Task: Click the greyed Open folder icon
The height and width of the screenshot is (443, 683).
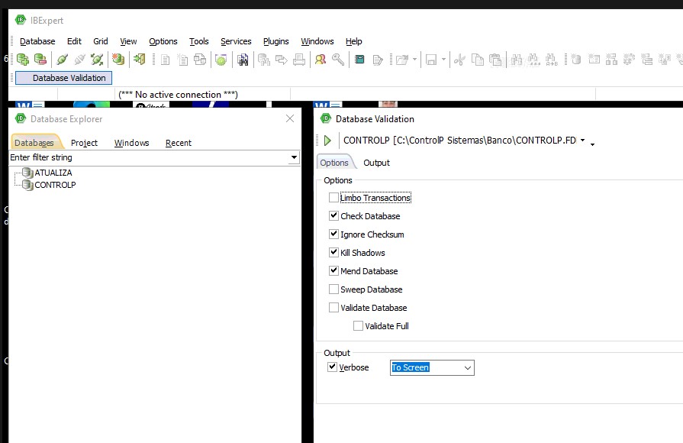Action: tap(402, 60)
